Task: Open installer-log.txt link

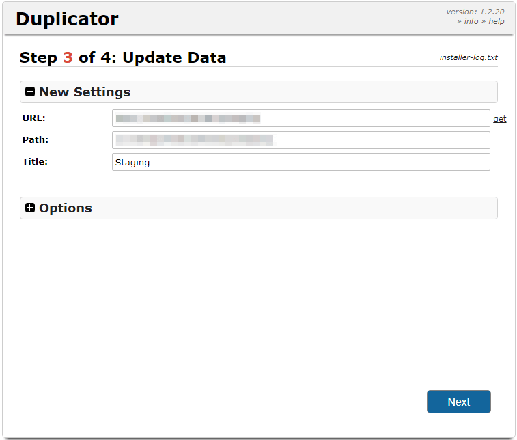Action: pyautogui.click(x=469, y=57)
